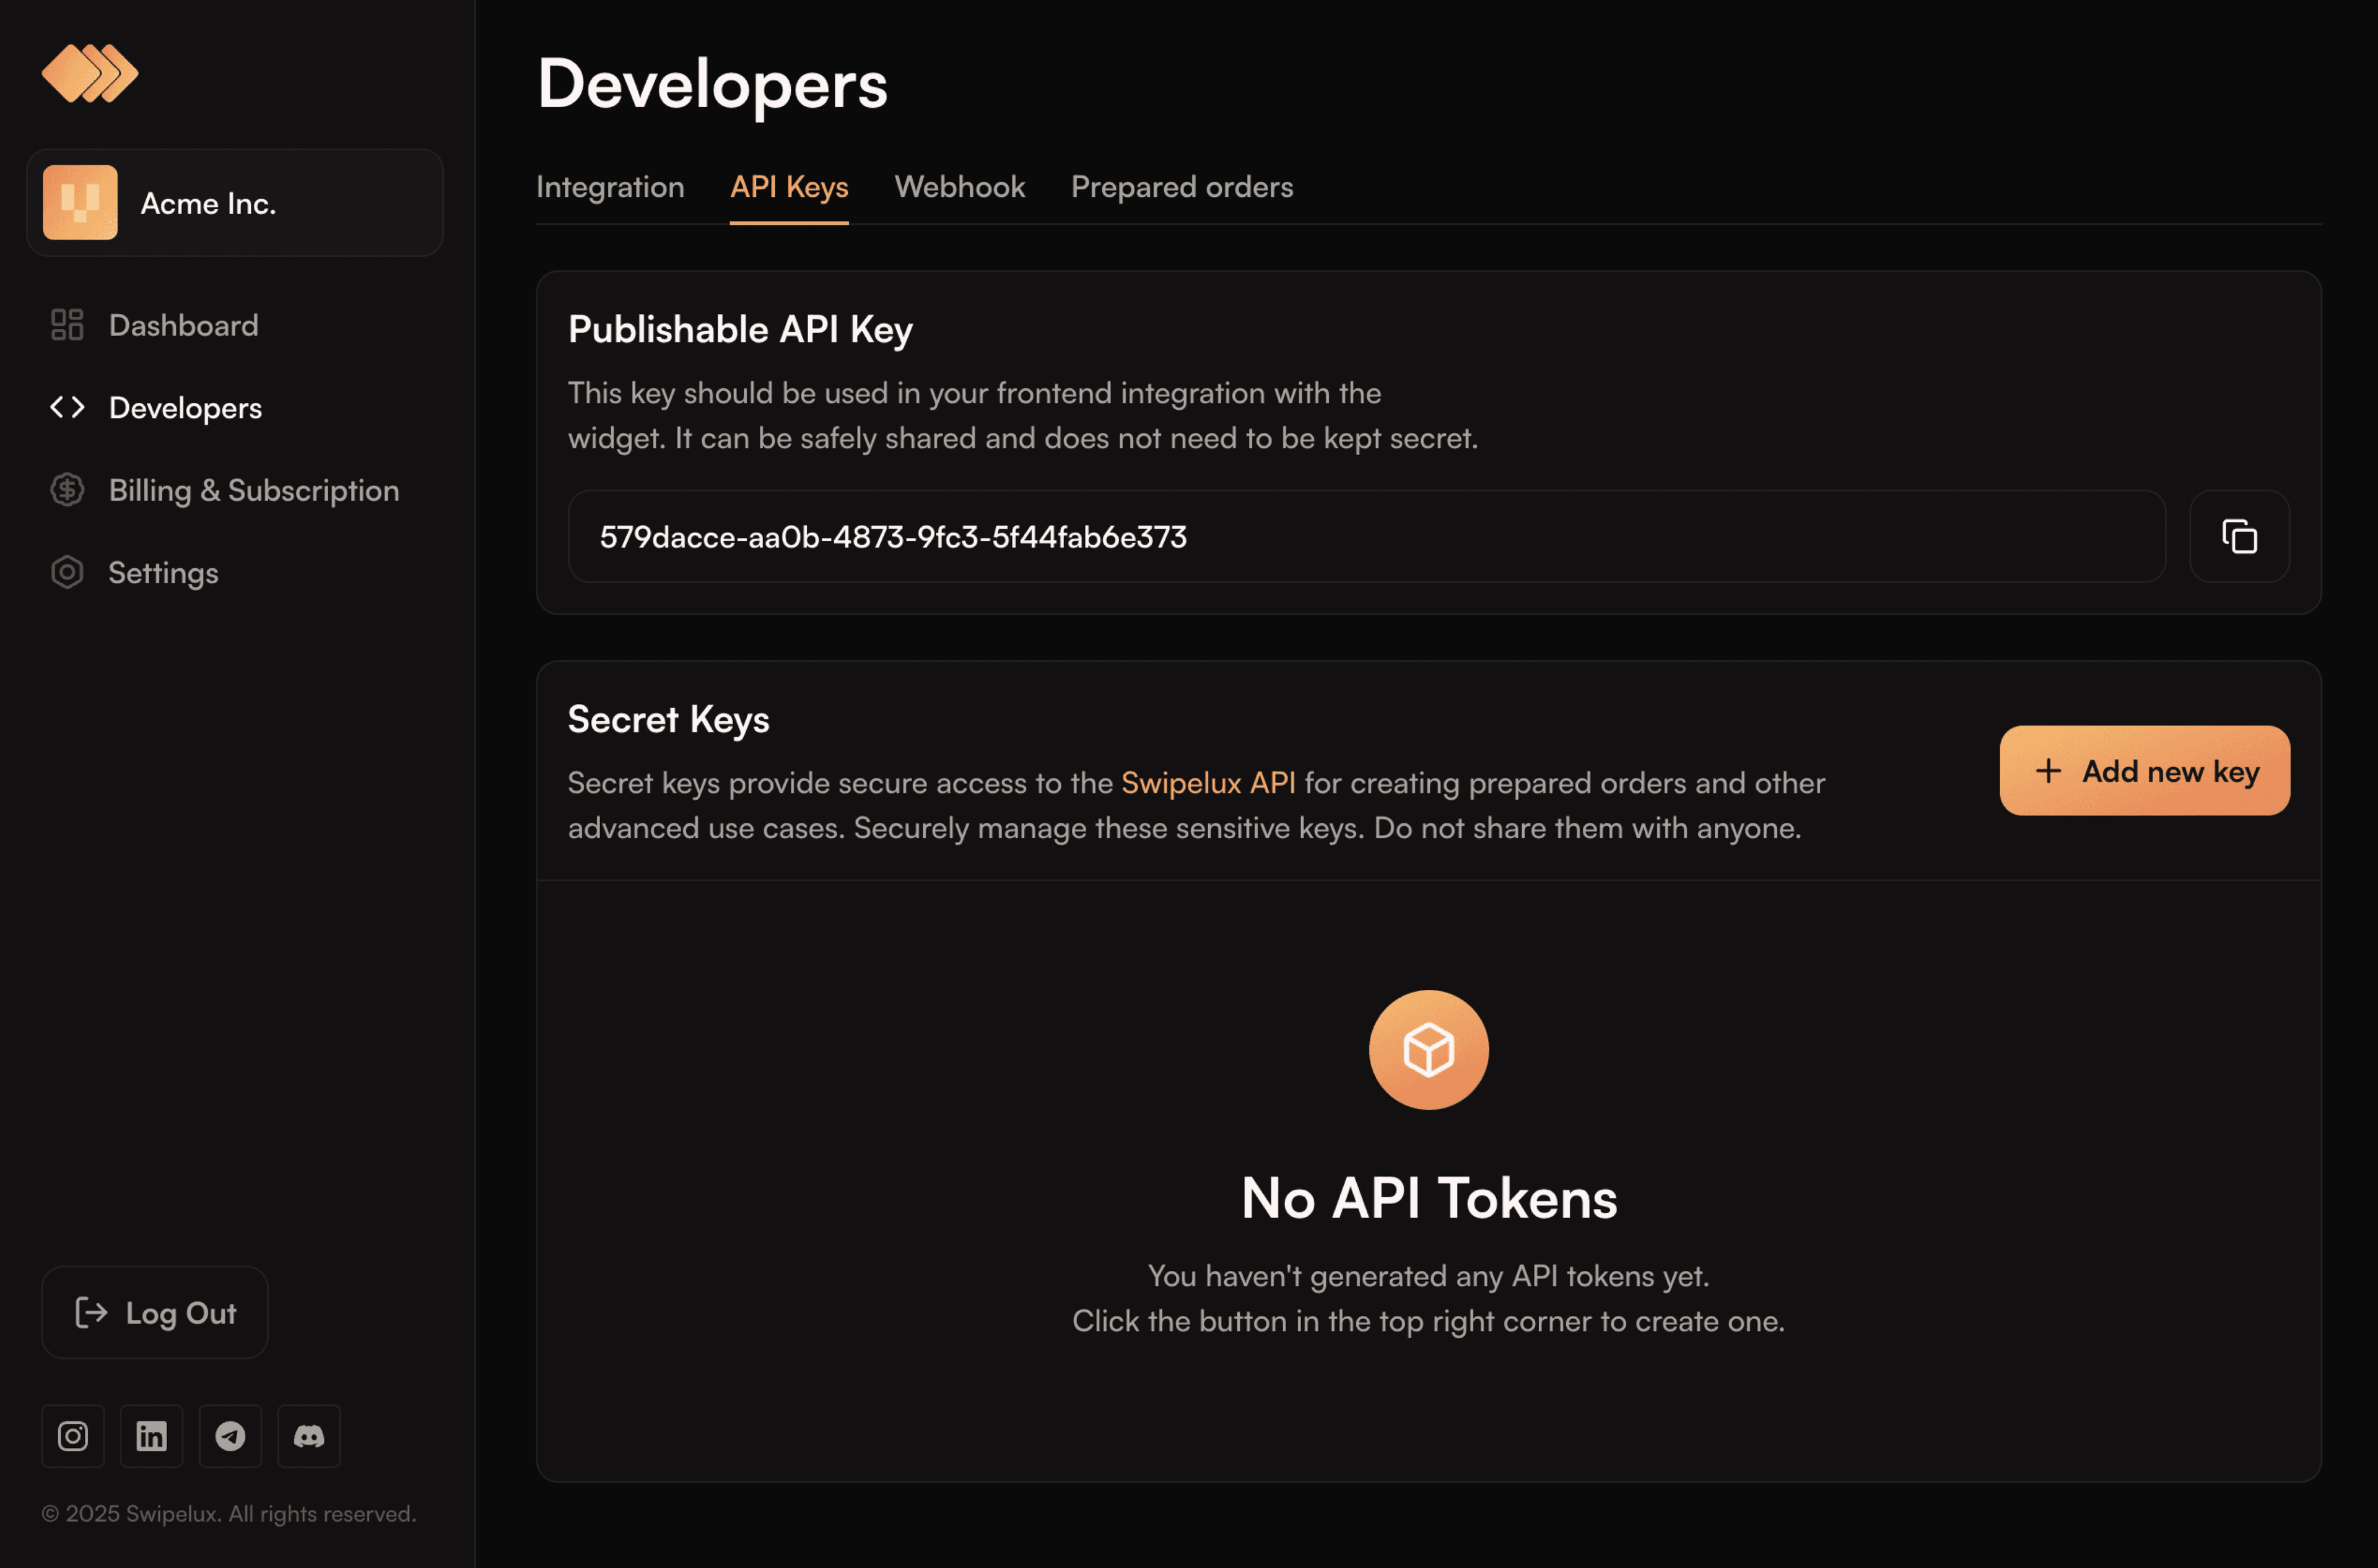The height and width of the screenshot is (1568, 2378).
Task: Select the Prepared orders tab
Action: pos(1182,187)
